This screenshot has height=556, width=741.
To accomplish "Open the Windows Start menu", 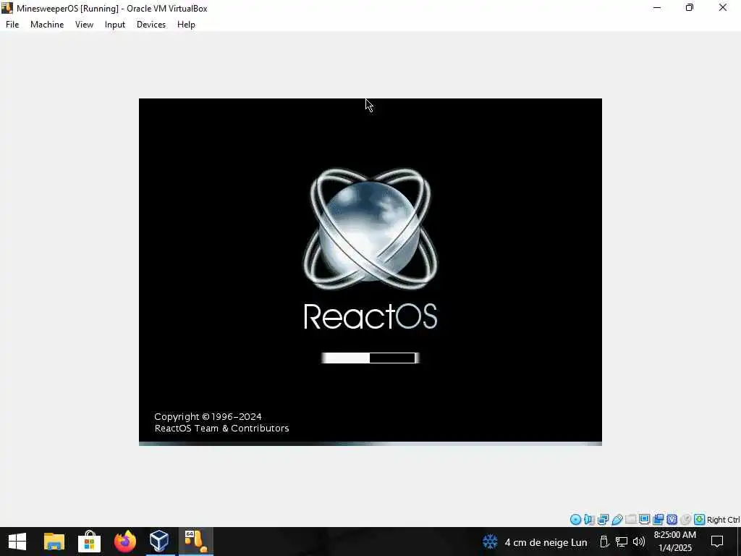I will [17, 542].
